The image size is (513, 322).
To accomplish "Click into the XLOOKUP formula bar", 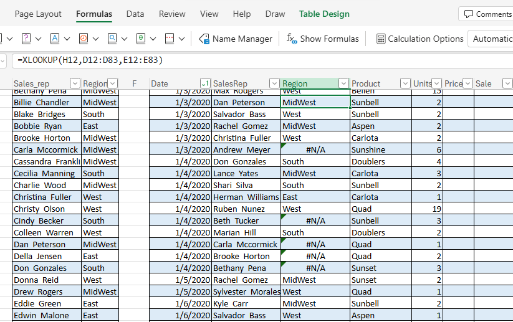I will (262, 60).
